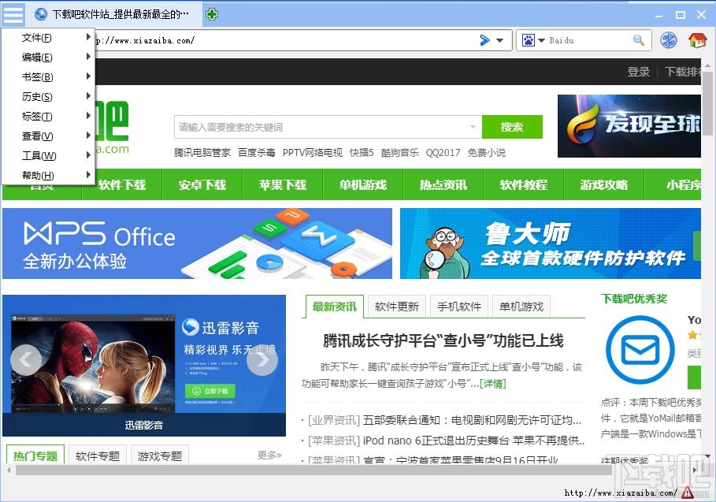Click the red warning icon in status bar
Screen dimensions: 716x502
click(687, 493)
